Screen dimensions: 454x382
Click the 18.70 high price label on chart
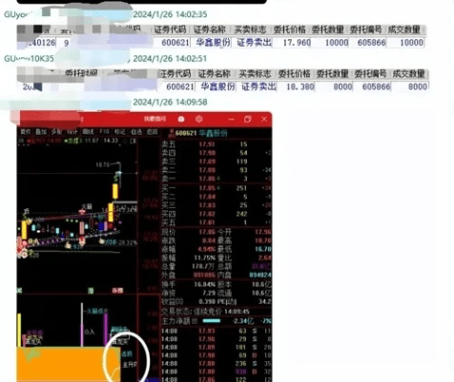(x=102, y=164)
